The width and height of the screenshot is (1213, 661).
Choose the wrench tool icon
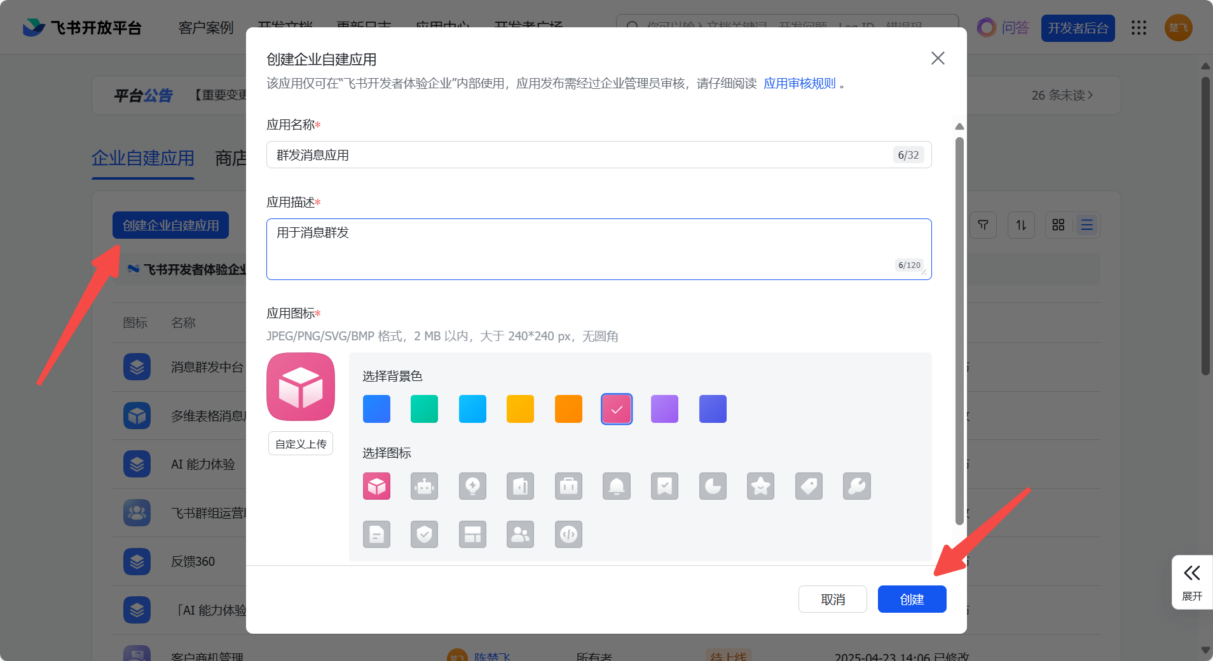[x=856, y=486]
